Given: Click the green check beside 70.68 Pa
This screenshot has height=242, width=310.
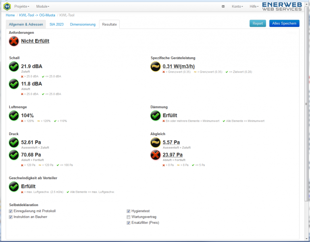Looking at the screenshot, I should pos(14,155).
